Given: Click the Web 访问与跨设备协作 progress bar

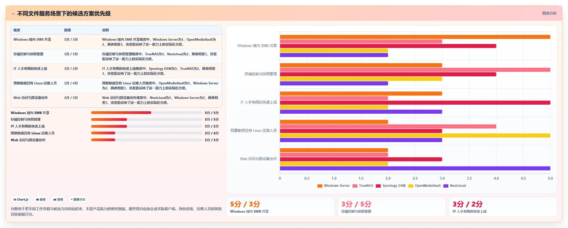Looking at the screenshot, I should click(x=147, y=140).
